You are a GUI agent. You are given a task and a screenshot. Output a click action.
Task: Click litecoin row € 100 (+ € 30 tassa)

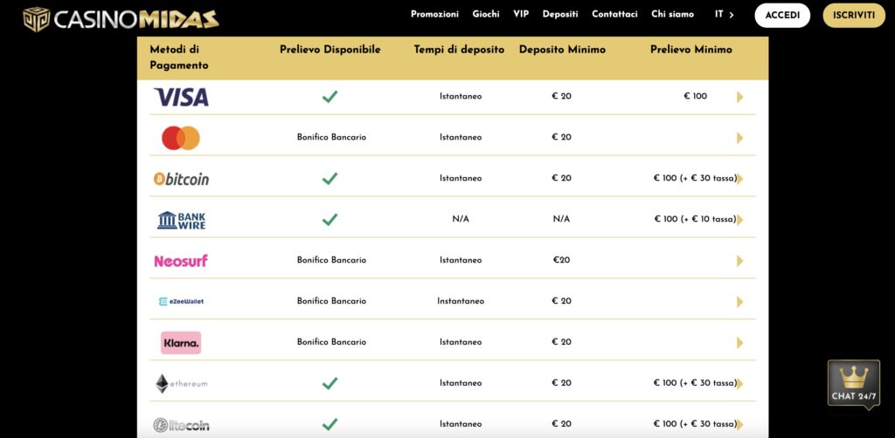tap(695, 424)
